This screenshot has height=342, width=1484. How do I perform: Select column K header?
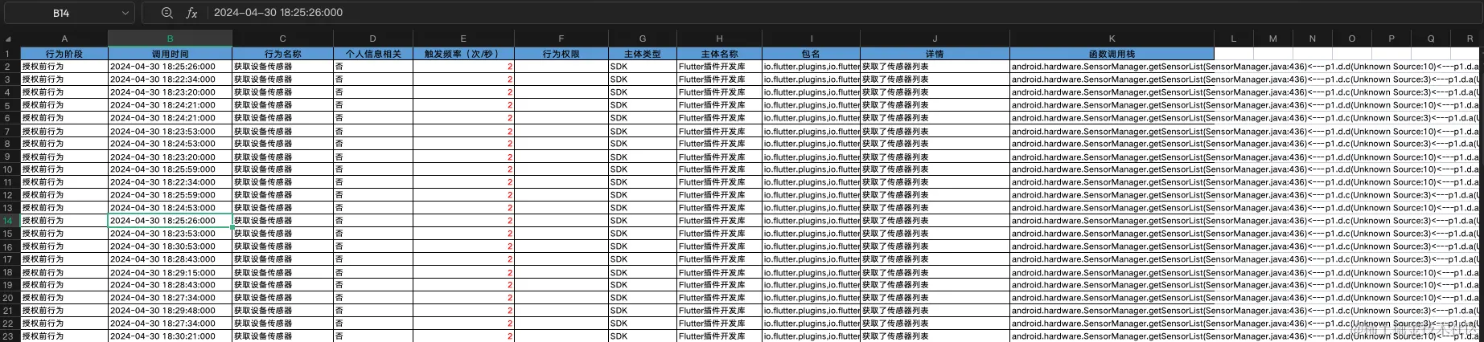(x=1112, y=39)
